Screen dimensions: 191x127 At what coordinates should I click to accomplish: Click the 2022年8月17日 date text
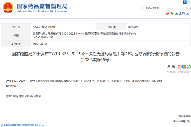pos(181,121)
